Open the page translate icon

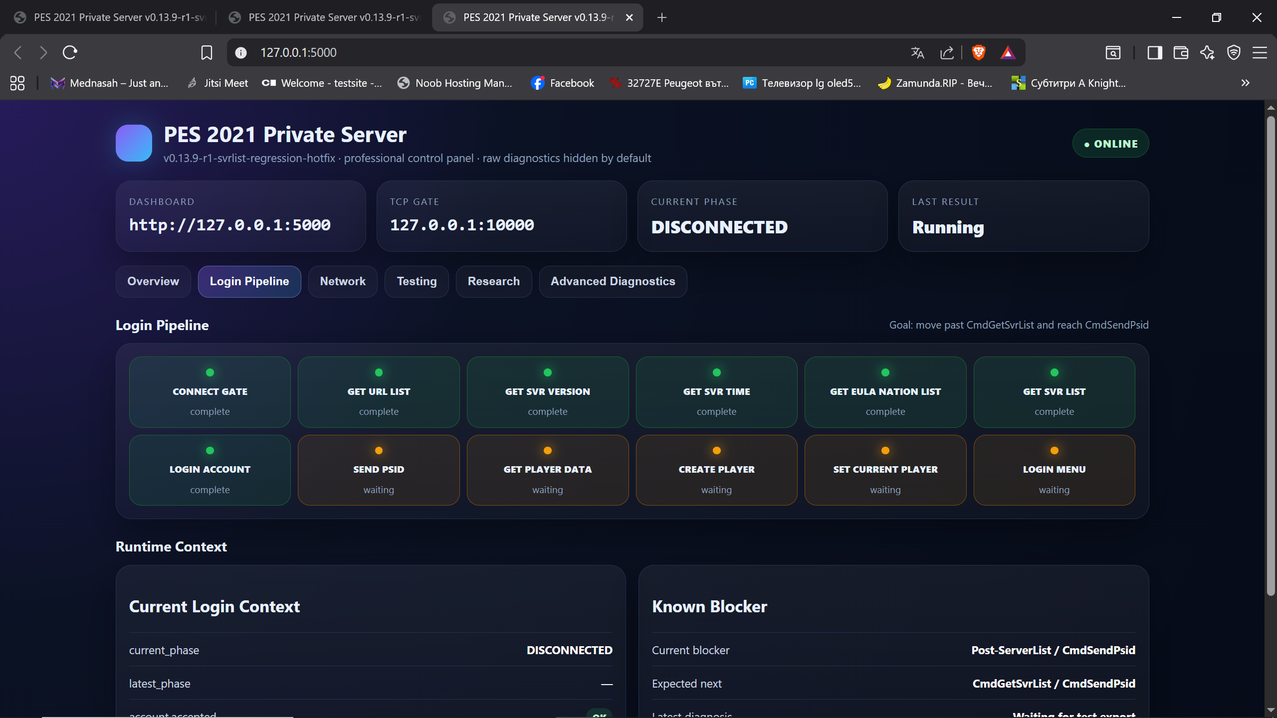click(917, 52)
